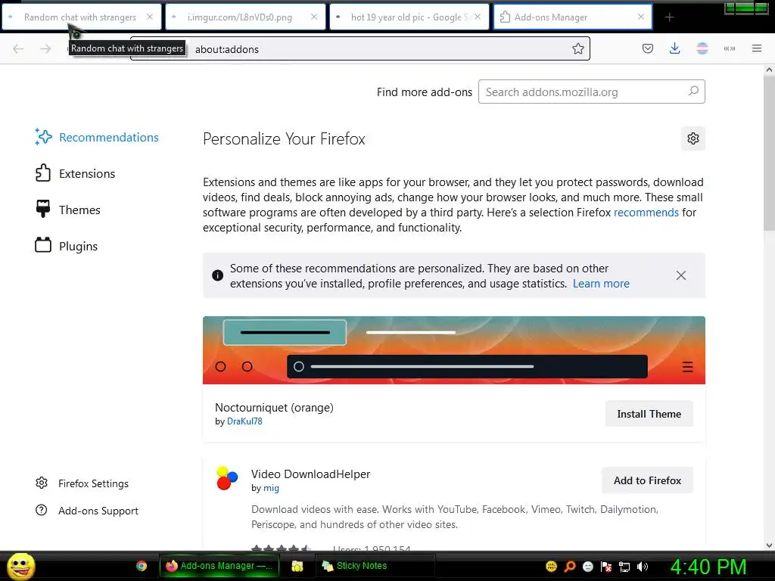The image size is (775, 581).
Task: Click the Noctourniquet (orange) theme name
Action: (x=274, y=408)
